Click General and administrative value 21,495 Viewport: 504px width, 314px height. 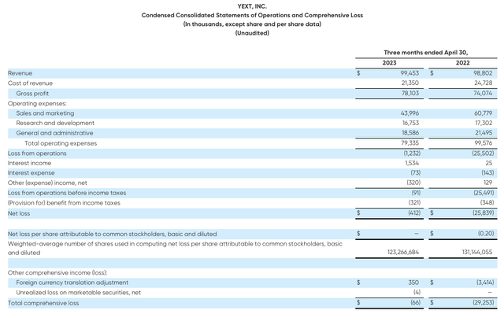pos(484,132)
